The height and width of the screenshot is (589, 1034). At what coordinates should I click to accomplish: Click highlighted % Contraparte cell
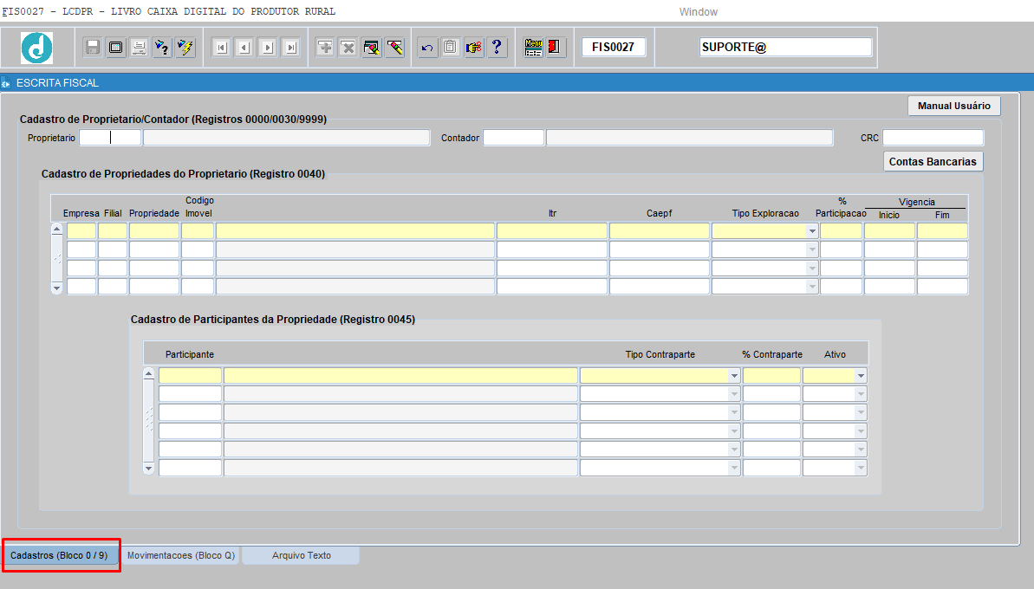[x=771, y=376]
